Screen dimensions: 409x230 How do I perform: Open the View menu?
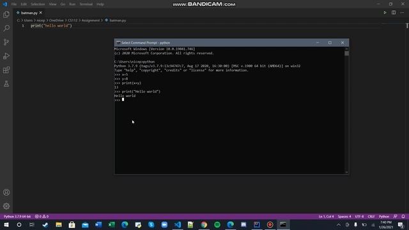52,4
